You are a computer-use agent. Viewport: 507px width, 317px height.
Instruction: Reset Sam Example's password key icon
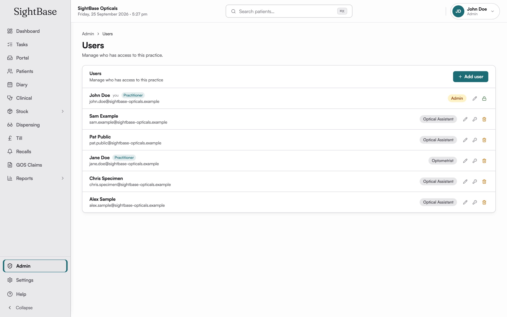click(475, 119)
